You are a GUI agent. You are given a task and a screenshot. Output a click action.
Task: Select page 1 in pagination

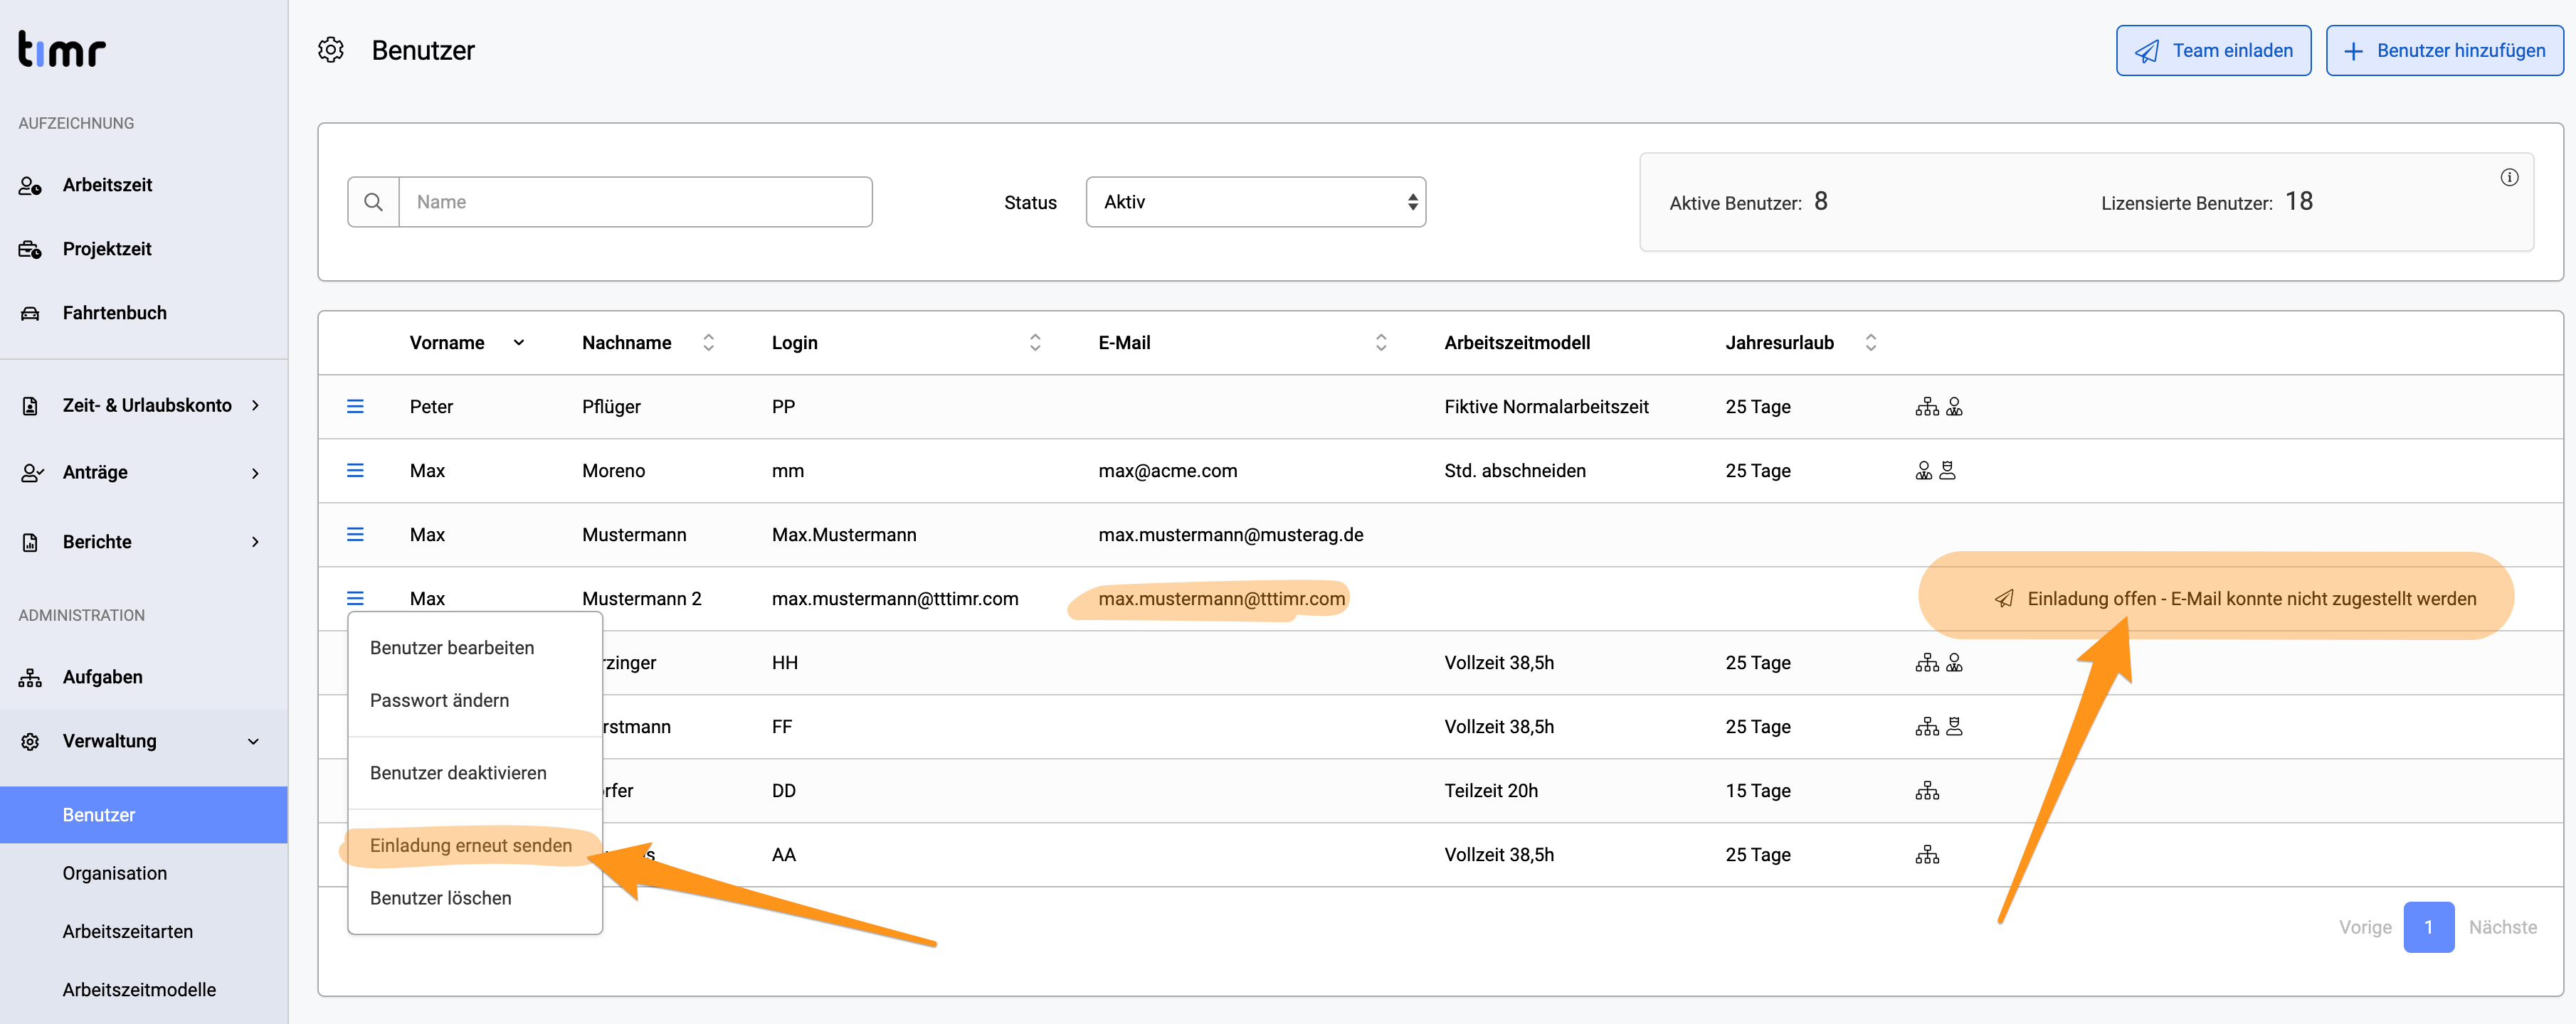(2428, 927)
